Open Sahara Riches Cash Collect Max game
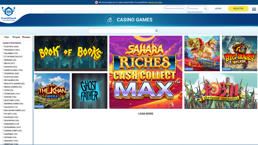The width and height of the screenshot is (258, 145). (x=146, y=72)
